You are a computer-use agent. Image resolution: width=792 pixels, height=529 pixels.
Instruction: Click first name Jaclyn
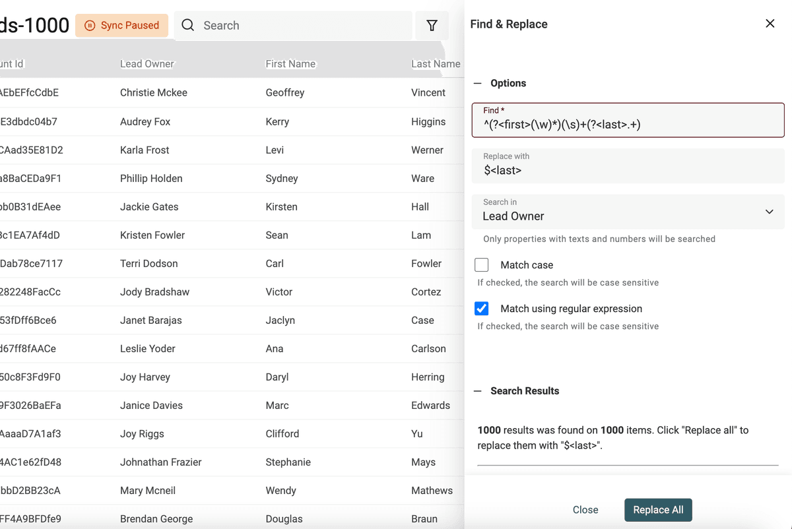coord(280,321)
